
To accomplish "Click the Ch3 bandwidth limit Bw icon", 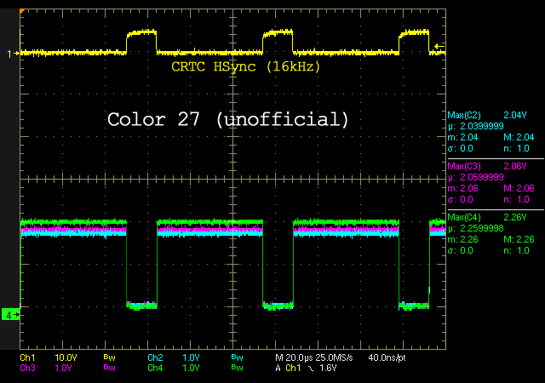I will [108, 368].
